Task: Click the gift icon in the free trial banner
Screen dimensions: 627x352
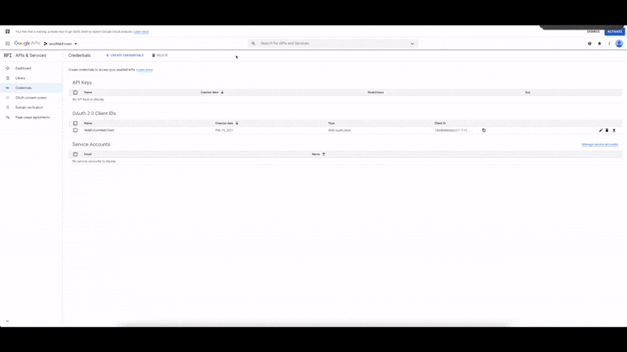Action: 8,31
